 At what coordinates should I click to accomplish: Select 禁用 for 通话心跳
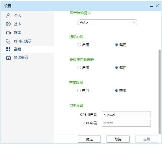117,45
